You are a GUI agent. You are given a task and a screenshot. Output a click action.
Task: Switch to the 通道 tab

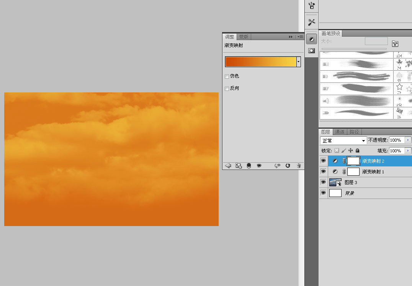point(340,132)
